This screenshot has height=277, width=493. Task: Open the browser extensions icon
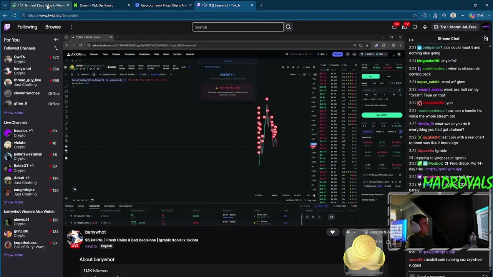[424, 15]
